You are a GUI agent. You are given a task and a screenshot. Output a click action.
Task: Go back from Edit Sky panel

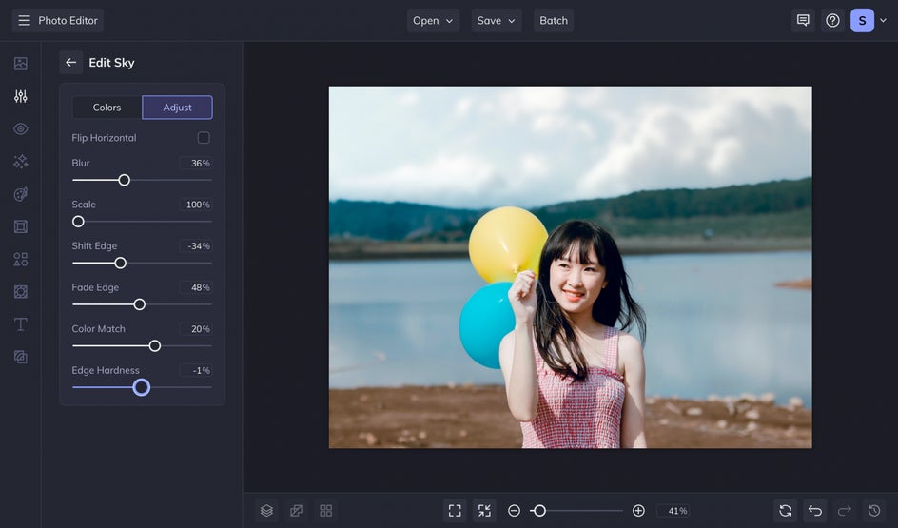[x=71, y=63]
